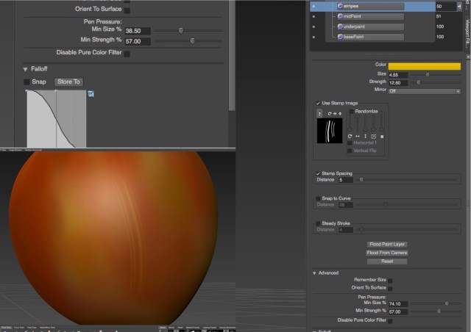Click the Flood Paint Layer button
The image size is (471, 332).
(x=386, y=244)
